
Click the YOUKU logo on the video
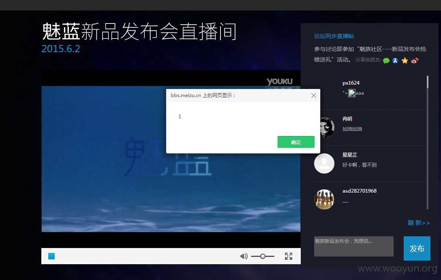280,81
